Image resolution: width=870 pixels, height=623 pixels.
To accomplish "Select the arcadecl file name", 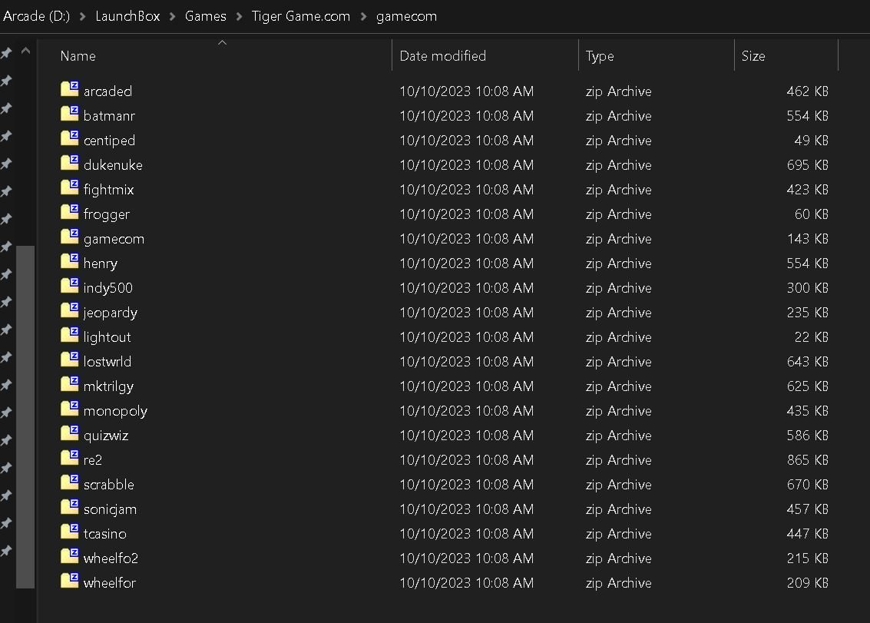I will click(108, 91).
